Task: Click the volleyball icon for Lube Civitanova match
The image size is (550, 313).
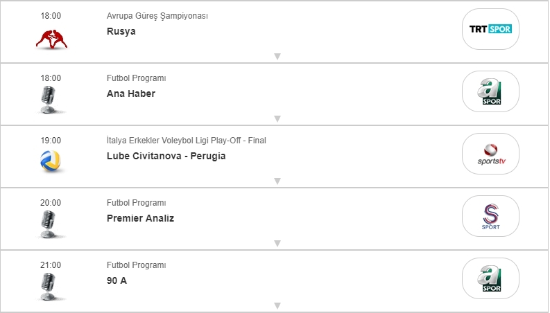Action: point(51,161)
